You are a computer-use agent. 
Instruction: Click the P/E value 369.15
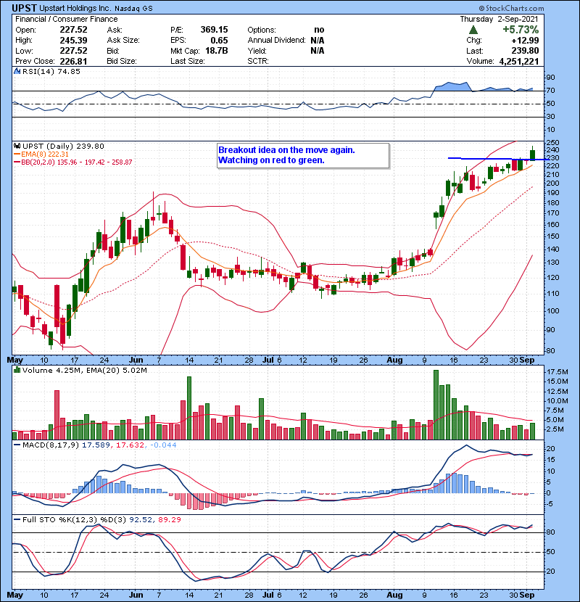click(214, 30)
